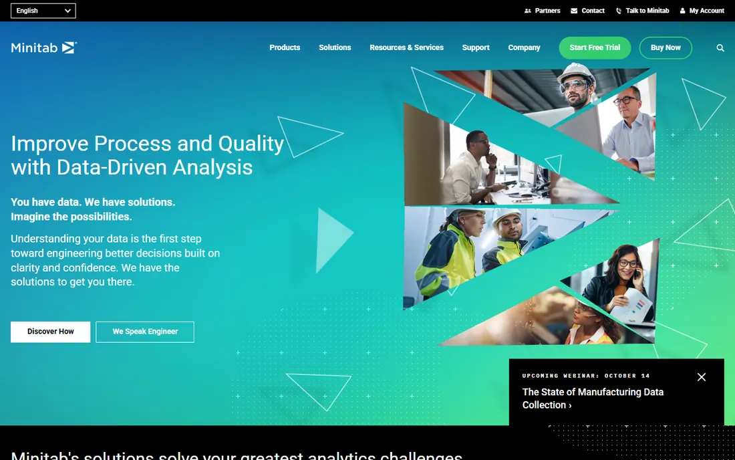Expand the Solutions menu
This screenshot has height=460, width=735.
click(335, 47)
